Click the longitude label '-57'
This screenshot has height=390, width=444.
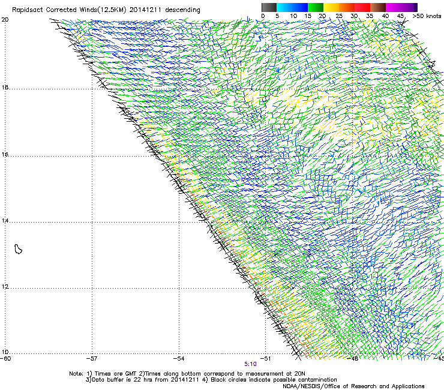coord(92,359)
